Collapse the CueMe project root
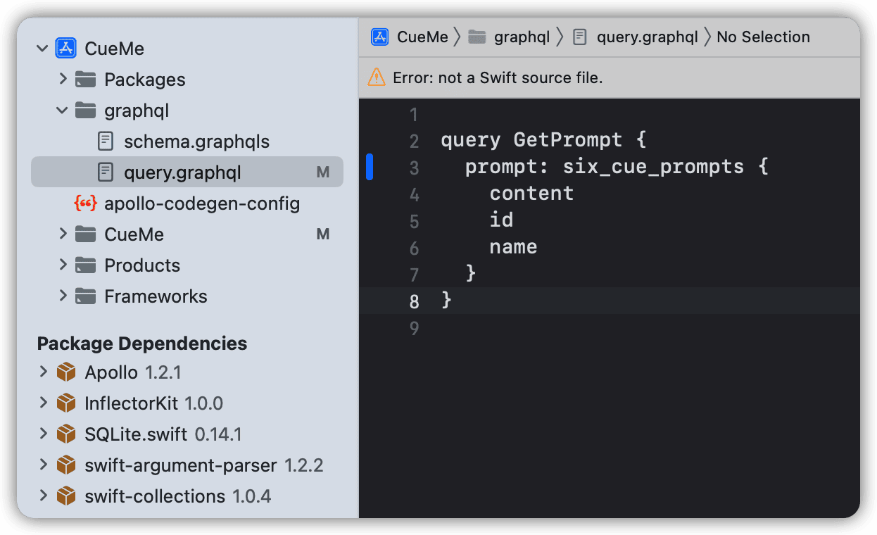 (x=43, y=49)
